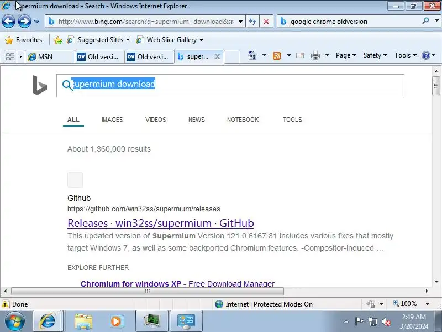Open recent pages dropdown beside Forward
This screenshot has height=332, width=442.
(36, 22)
